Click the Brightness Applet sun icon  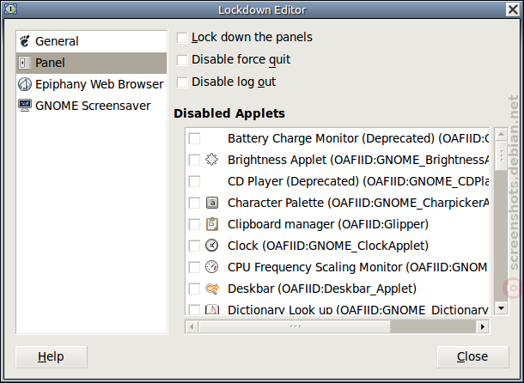(211, 160)
